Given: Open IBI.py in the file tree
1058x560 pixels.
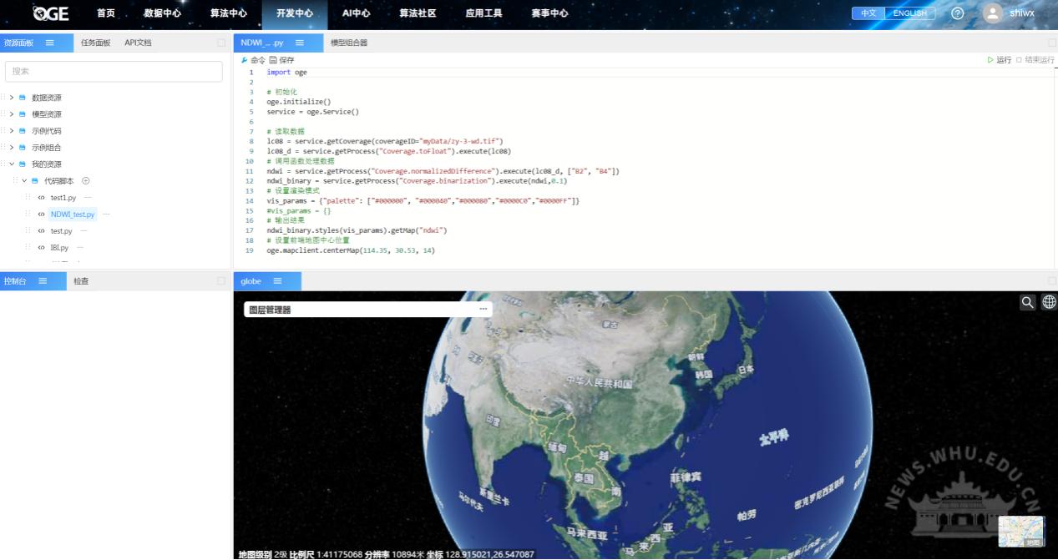Looking at the screenshot, I should (x=59, y=248).
